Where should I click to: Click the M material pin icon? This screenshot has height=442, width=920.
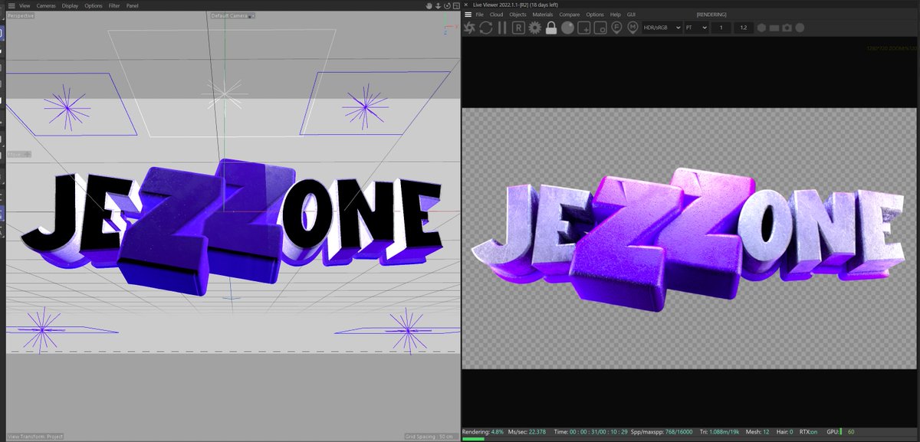[x=630, y=28]
